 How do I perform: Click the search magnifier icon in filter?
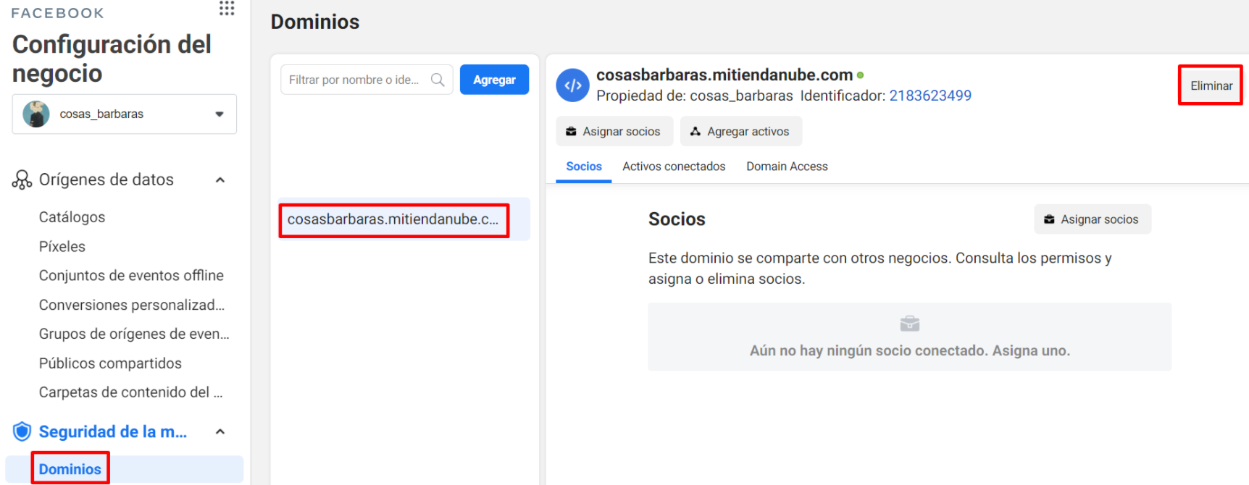click(x=438, y=80)
